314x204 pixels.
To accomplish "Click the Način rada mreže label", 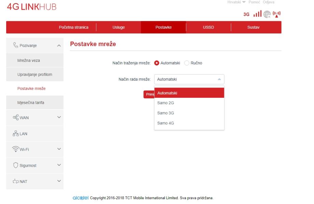I will coord(134,79).
